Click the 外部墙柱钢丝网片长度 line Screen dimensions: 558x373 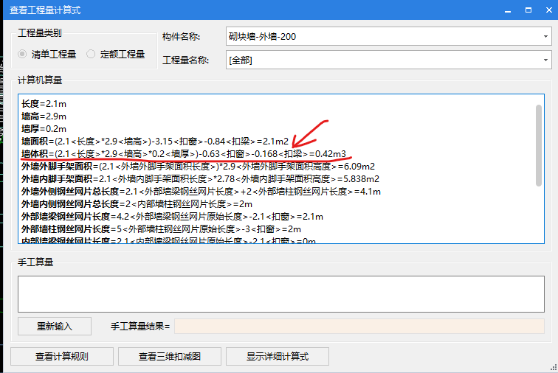(161, 229)
